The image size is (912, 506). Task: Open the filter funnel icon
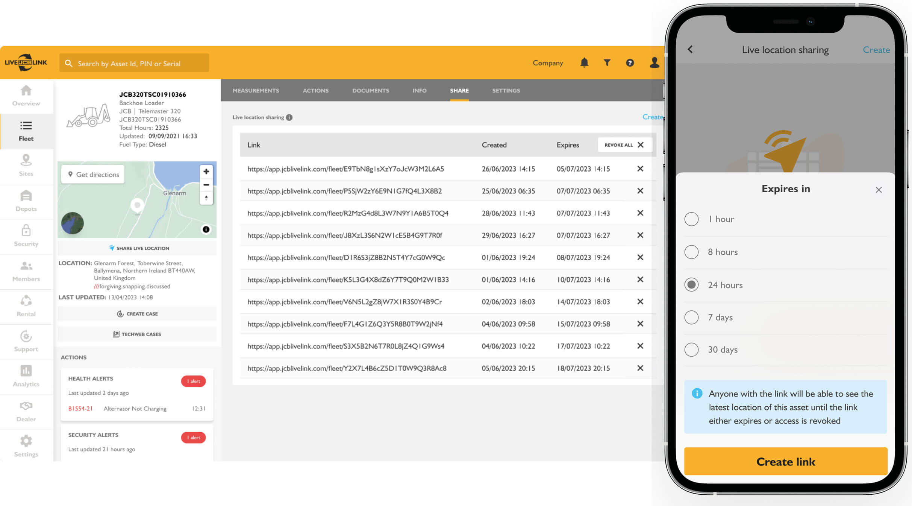pos(607,63)
